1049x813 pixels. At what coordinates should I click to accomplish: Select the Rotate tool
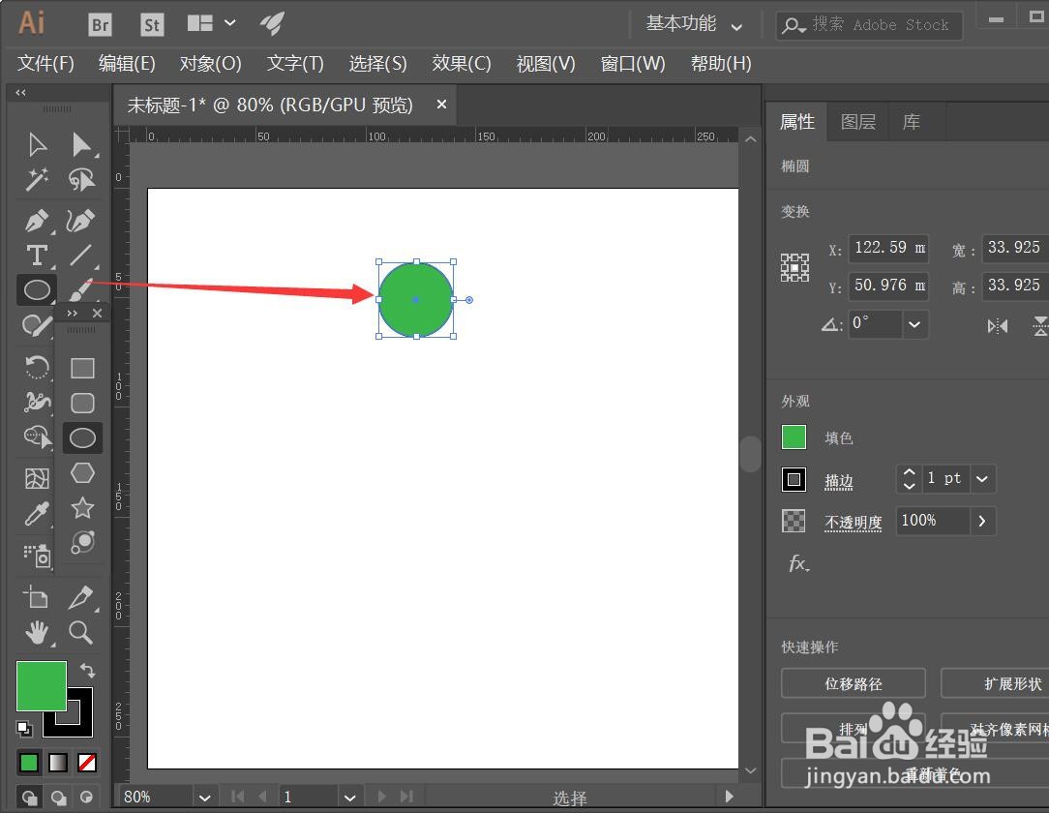click(x=38, y=367)
